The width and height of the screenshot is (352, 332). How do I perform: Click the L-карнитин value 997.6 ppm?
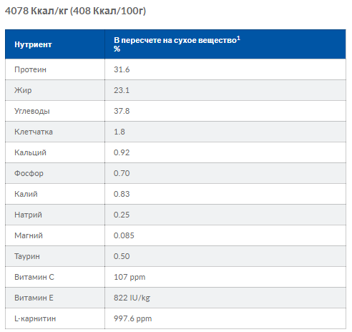[133, 318]
